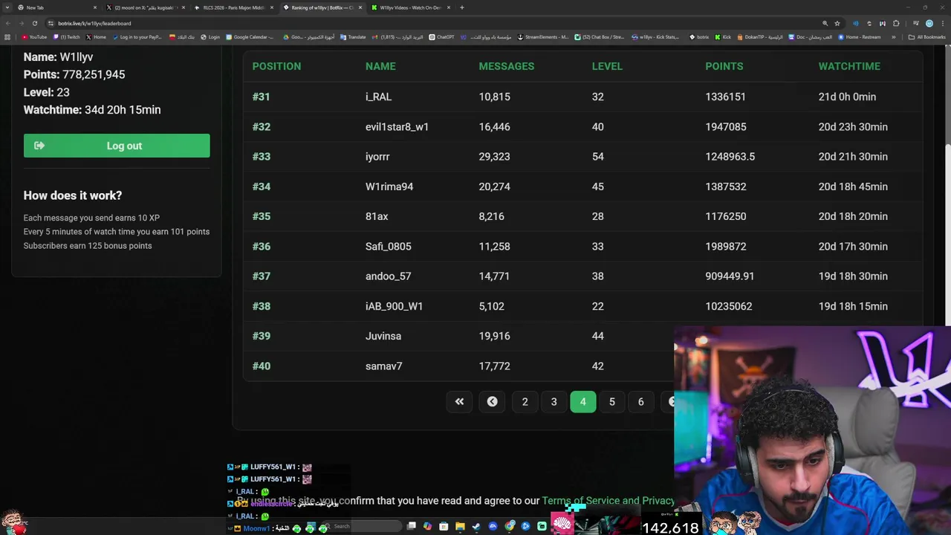951x535 pixels.
Task: Click the MESSAGES column header
Action: [x=507, y=66]
